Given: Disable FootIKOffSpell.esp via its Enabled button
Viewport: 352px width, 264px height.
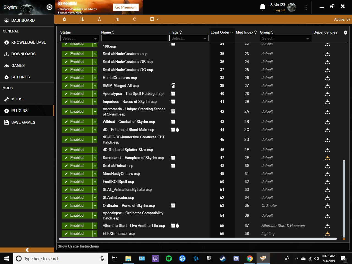Looking at the screenshot, I should click(x=77, y=182).
